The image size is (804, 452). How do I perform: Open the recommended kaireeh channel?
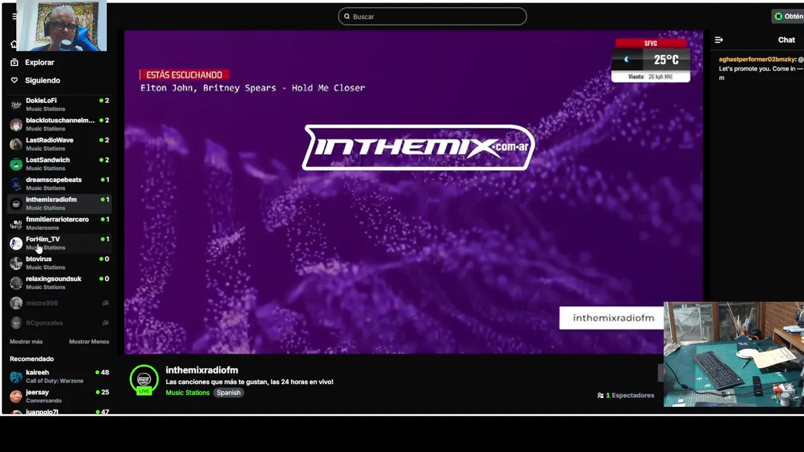(x=60, y=376)
